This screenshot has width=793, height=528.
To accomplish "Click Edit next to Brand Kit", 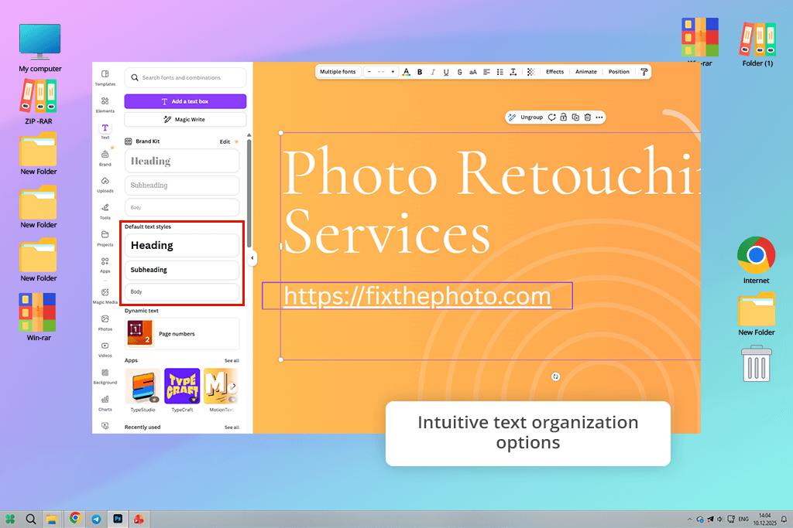I will (225, 141).
